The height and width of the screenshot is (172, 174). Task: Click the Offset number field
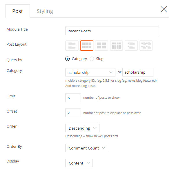pyautogui.click(x=73, y=113)
